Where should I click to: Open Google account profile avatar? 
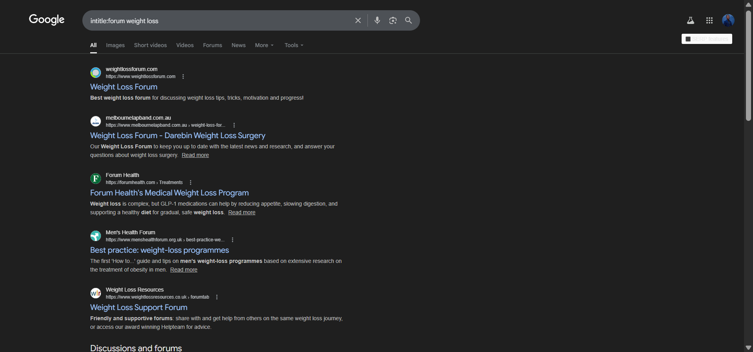point(728,20)
